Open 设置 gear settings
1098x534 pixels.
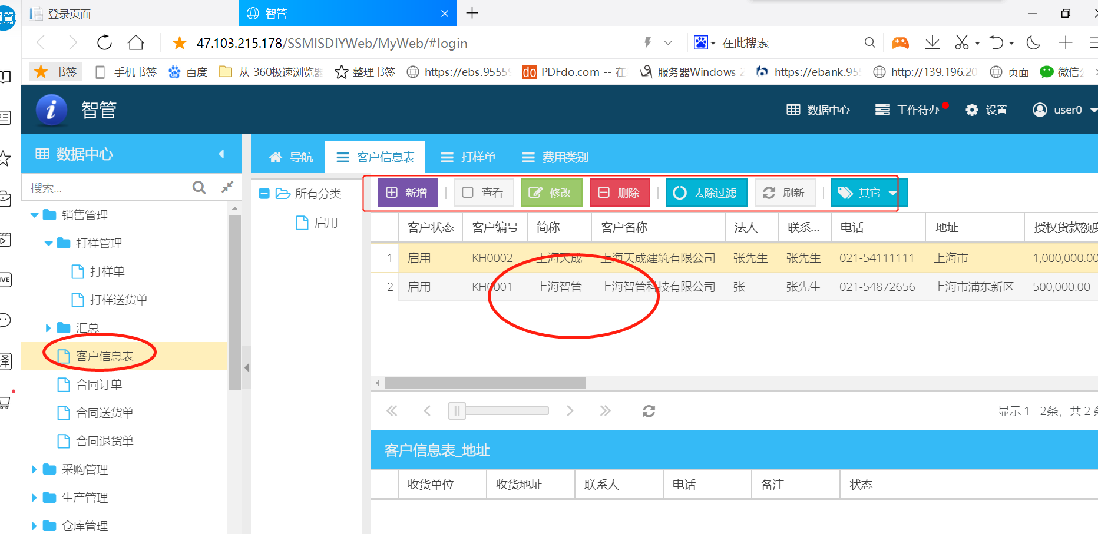[x=987, y=110]
